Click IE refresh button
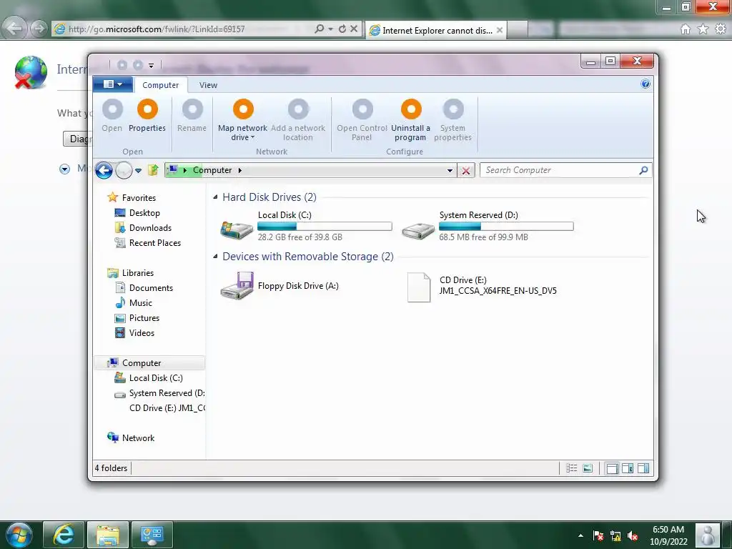The width and height of the screenshot is (732, 549). tap(342, 29)
